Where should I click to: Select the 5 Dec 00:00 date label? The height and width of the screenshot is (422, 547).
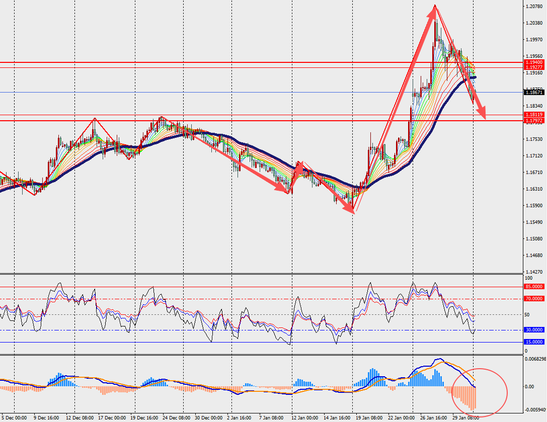click(x=14, y=418)
